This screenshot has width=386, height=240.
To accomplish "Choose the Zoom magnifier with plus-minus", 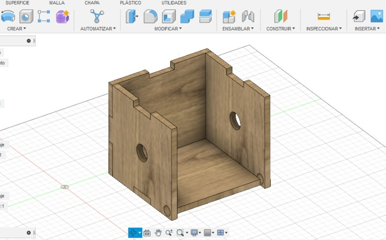I will click(169, 233).
